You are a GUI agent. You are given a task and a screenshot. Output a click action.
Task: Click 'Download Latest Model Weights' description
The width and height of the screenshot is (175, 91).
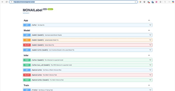(53, 35)
